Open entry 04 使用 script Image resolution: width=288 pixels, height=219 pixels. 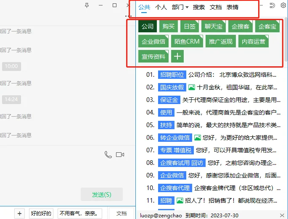pyautogui.click(x=214, y=112)
